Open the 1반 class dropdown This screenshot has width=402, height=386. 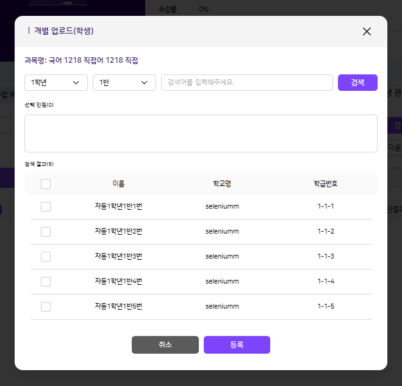[124, 82]
